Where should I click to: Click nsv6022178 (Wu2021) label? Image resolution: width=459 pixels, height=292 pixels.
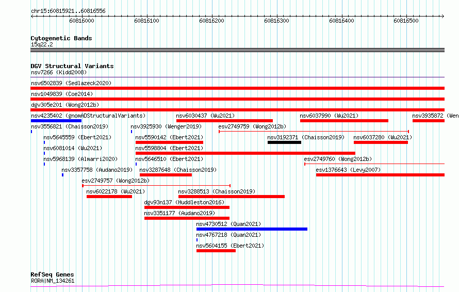tap(116, 191)
